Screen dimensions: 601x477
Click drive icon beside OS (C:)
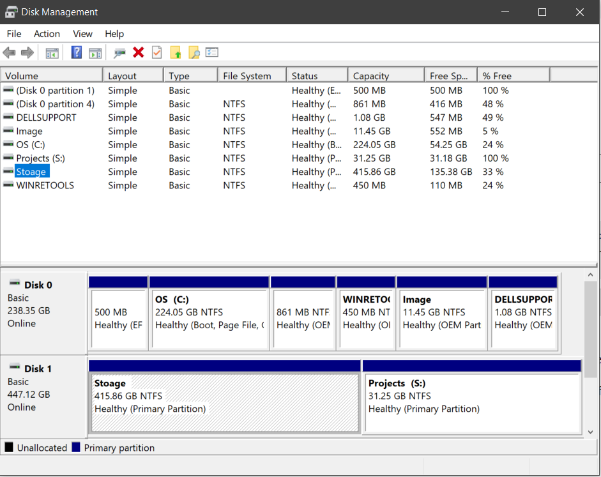click(x=8, y=144)
